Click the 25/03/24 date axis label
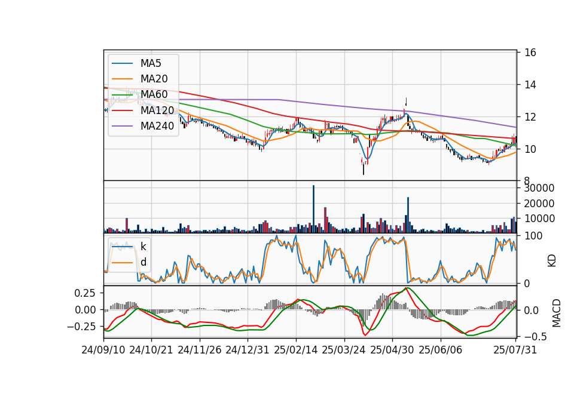 [x=344, y=350]
